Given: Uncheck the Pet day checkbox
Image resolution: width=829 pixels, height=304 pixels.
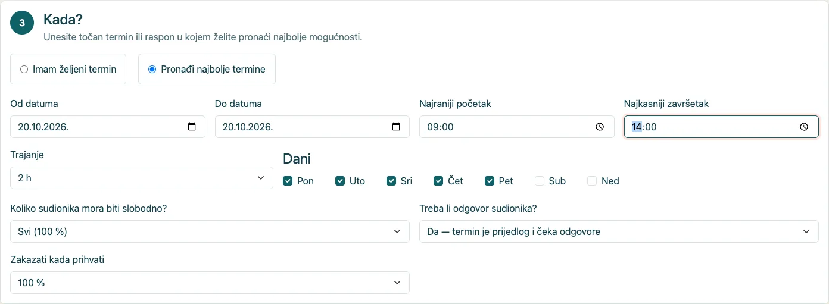Looking at the screenshot, I should (x=490, y=181).
